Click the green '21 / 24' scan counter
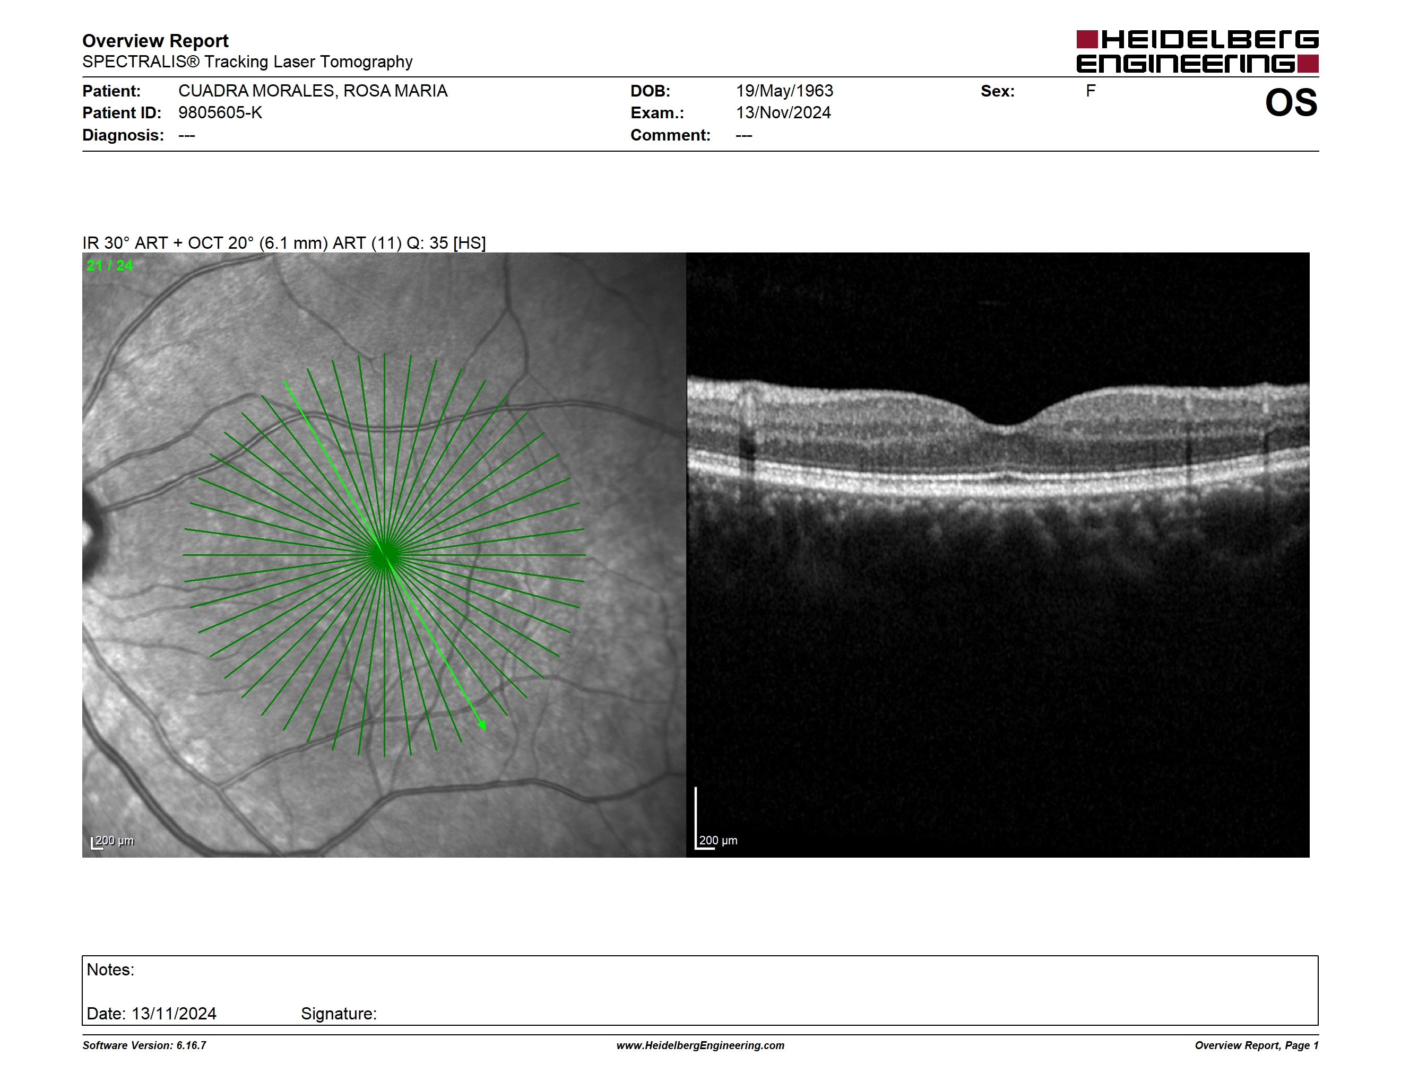1401x1082 pixels. (x=110, y=265)
